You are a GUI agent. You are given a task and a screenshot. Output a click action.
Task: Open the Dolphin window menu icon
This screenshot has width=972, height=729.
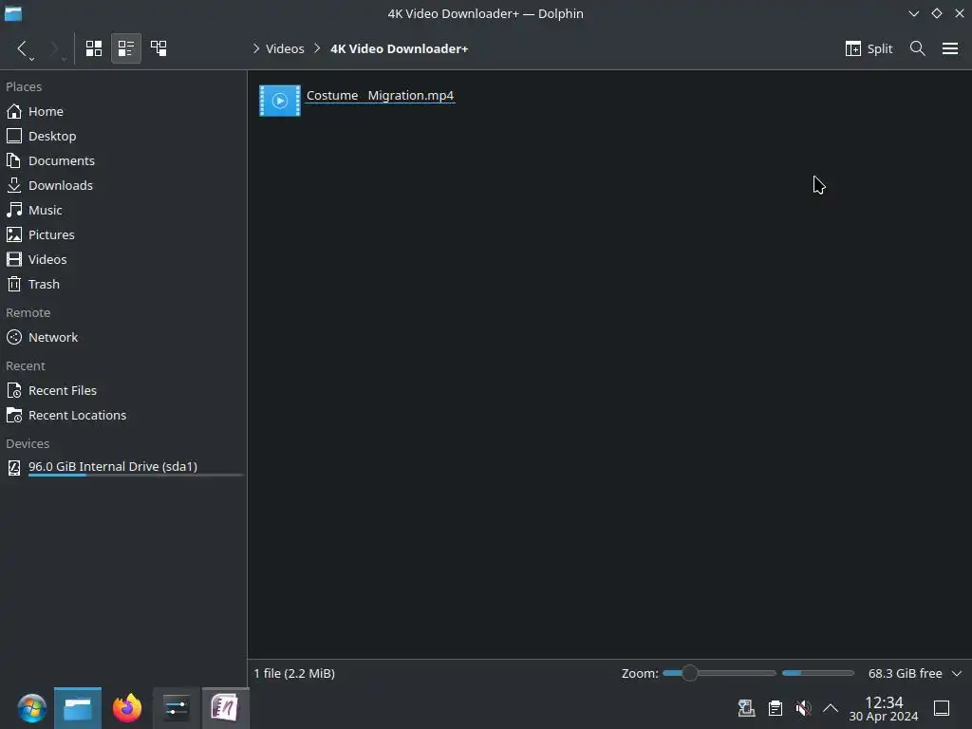pyautogui.click(x=13, y=13)
